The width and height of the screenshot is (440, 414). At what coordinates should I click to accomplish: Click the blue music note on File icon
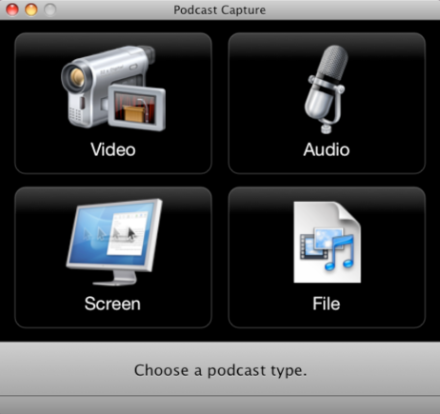tap(339, 253)
